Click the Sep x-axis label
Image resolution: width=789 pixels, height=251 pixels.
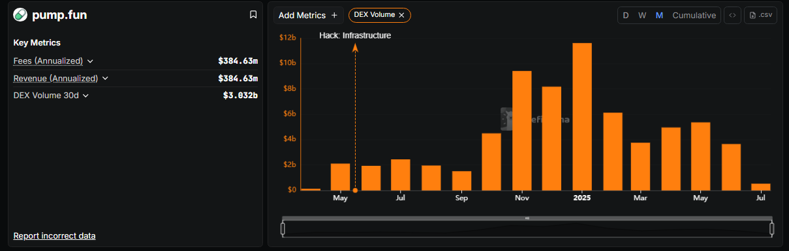461,198
